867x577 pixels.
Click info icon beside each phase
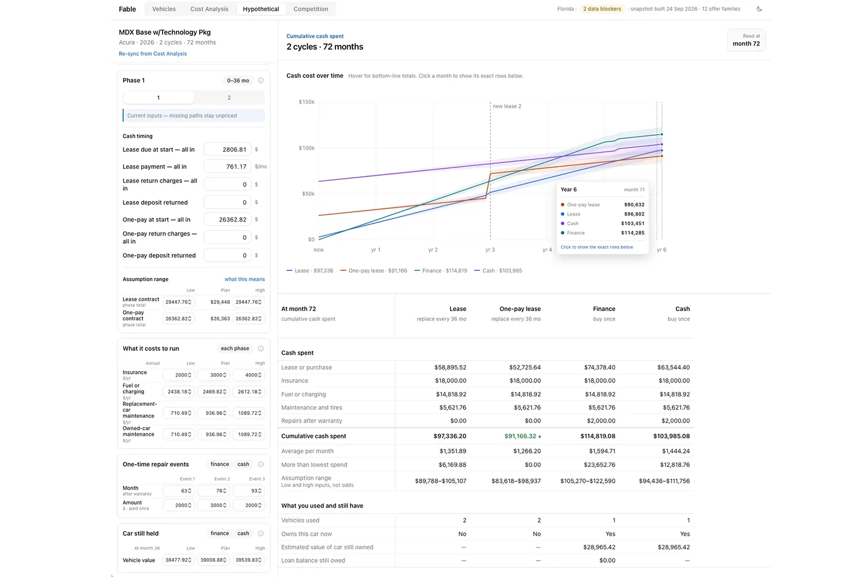[x=261, y=349]
